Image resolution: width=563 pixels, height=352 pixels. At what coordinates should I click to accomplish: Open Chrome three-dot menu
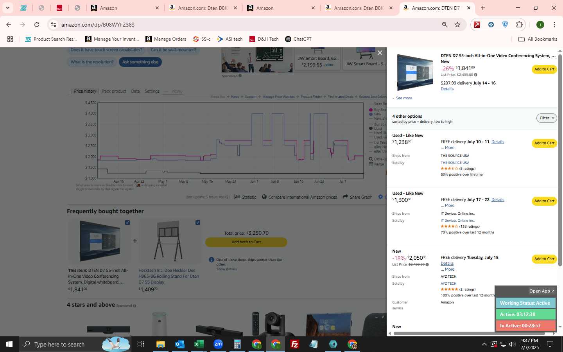coord(554,25)
